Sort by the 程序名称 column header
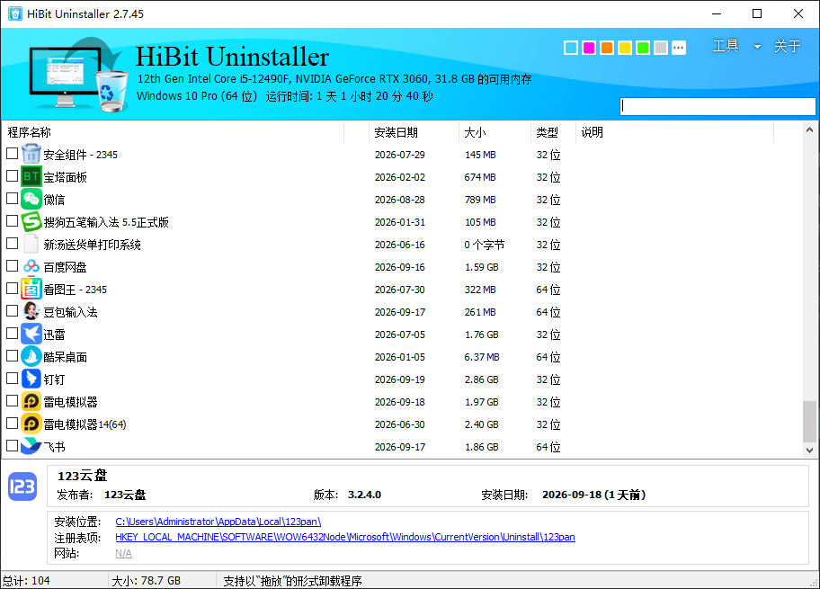Screen dimensions: 820x589 pos(174,132)
